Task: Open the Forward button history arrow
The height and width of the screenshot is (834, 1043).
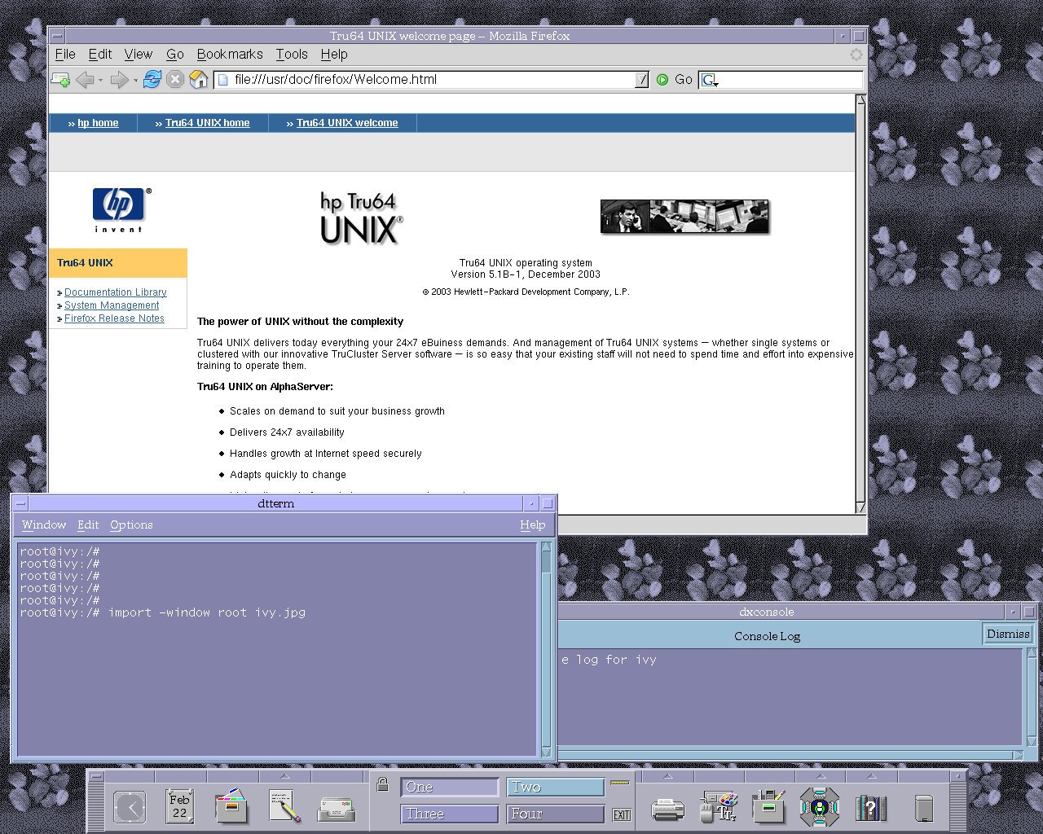Action: [x=135, y=80]
